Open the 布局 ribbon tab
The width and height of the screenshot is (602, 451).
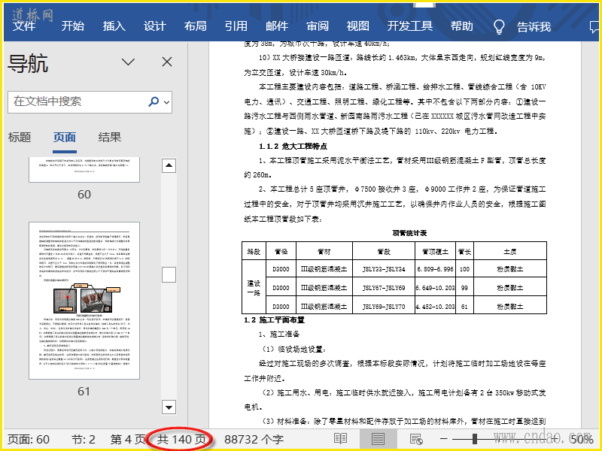pyautogui.click(x=196, y=26)
